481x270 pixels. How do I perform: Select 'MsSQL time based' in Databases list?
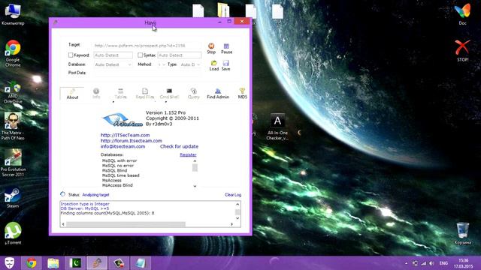(120, 175)
